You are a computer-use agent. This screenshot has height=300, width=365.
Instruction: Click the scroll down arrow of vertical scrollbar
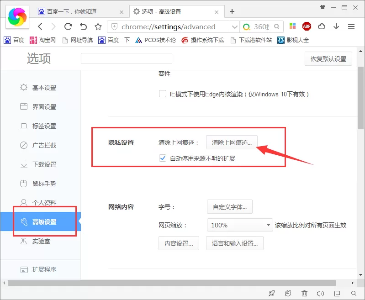click(x=360, y=275)
